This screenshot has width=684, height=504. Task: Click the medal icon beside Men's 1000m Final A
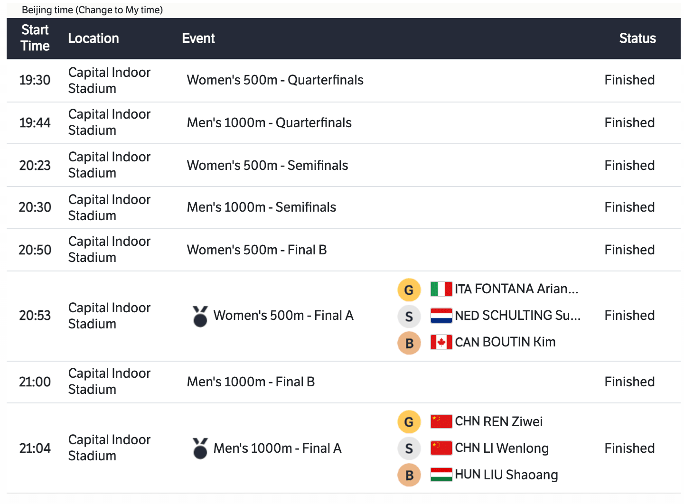pyautogui.click(x=200, y=448)
